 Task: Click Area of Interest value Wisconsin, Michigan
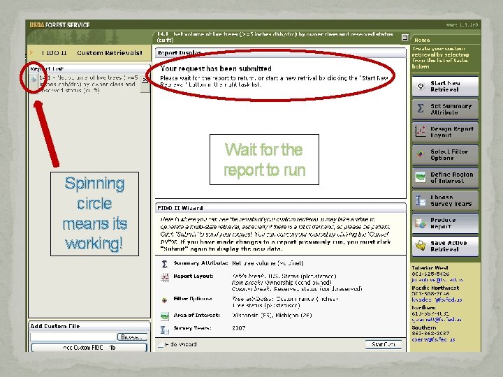tap(272, 315)
